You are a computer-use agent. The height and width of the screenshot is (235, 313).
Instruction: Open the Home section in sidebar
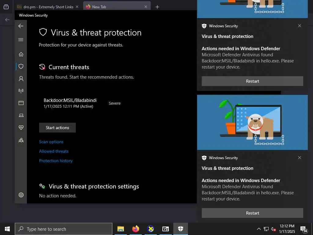tap(21, 54)
